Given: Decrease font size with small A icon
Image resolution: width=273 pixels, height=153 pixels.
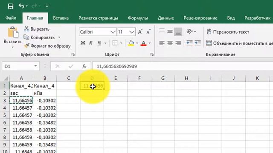Looking at the screenshot, I should pyautogui.click(x=148, y=32).
